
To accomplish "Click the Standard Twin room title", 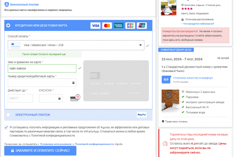I will pyautogui.click(x=194, y=69).
